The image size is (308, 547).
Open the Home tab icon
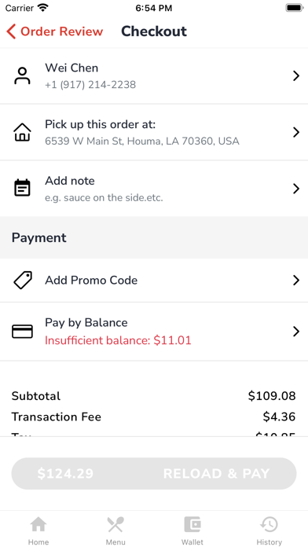pos(38,524)
